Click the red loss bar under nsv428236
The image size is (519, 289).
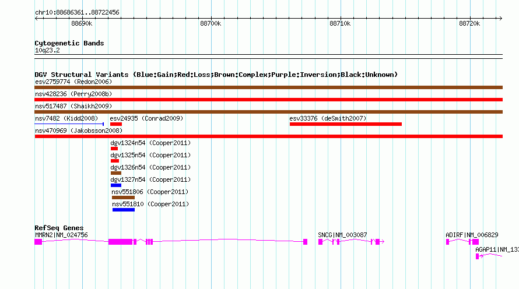coord(268,100)
